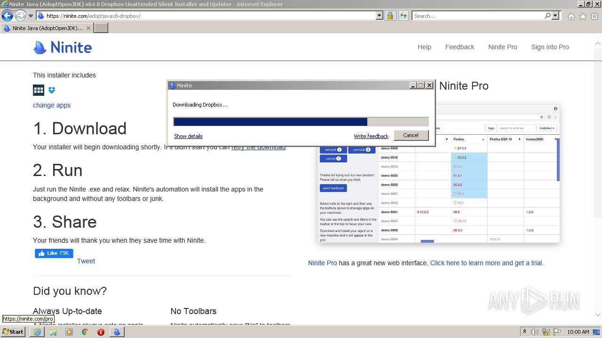Click the IE forward arrow button
The image size is (602, 338).
coord(20,15)
